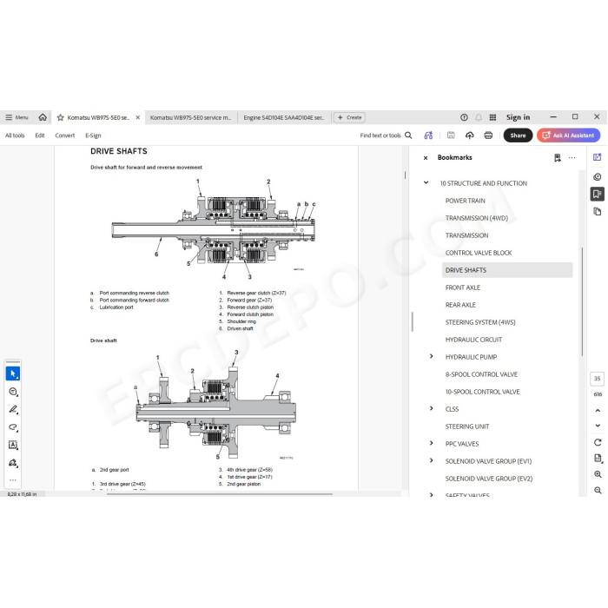608x608 pixels.
Task: Open the notifications bell icon
Action: pyautogui.click(x=479, y=117)
